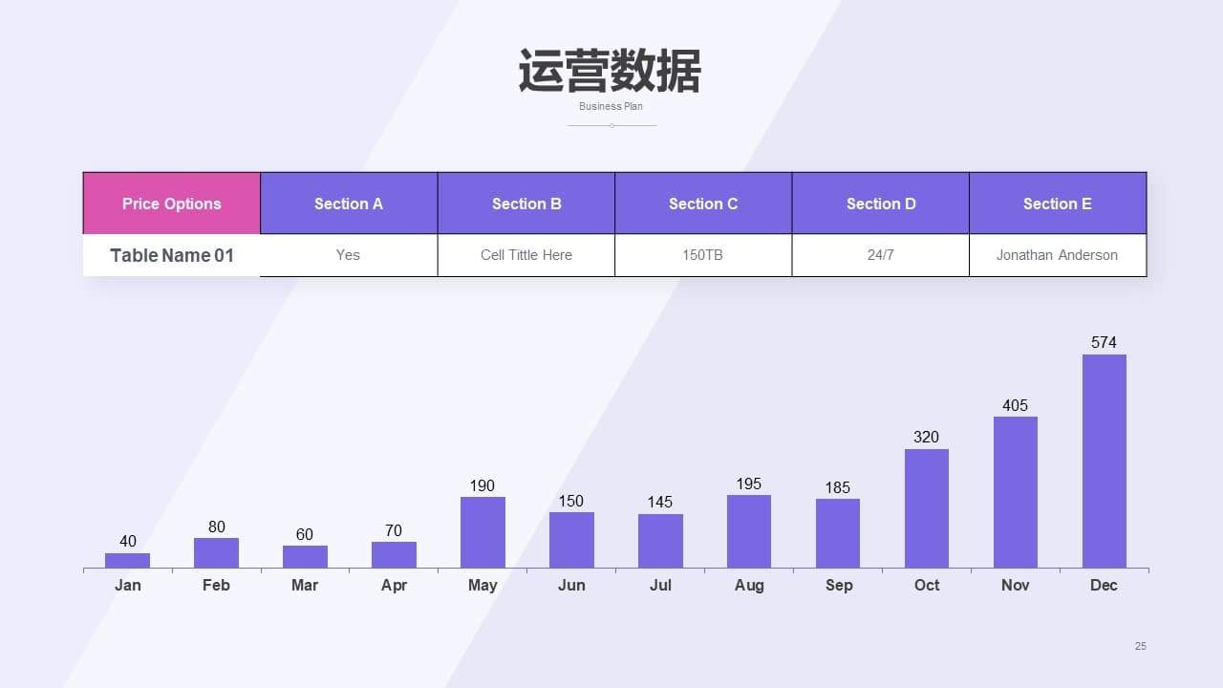The width and height of the screenshot is (1223, 688).
Task: Select the 405 data label
Action: point(1015,405)
